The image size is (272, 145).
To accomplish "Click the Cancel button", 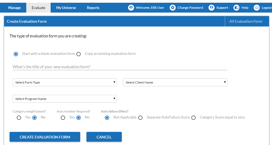I will (104, 137).
